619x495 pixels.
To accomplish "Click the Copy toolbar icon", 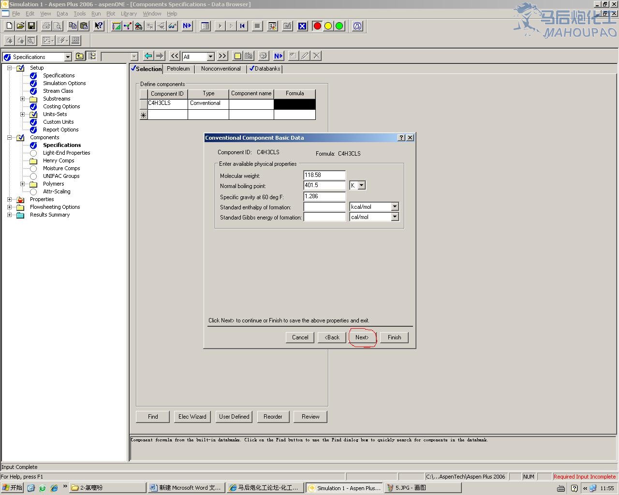I will (73, 26).
